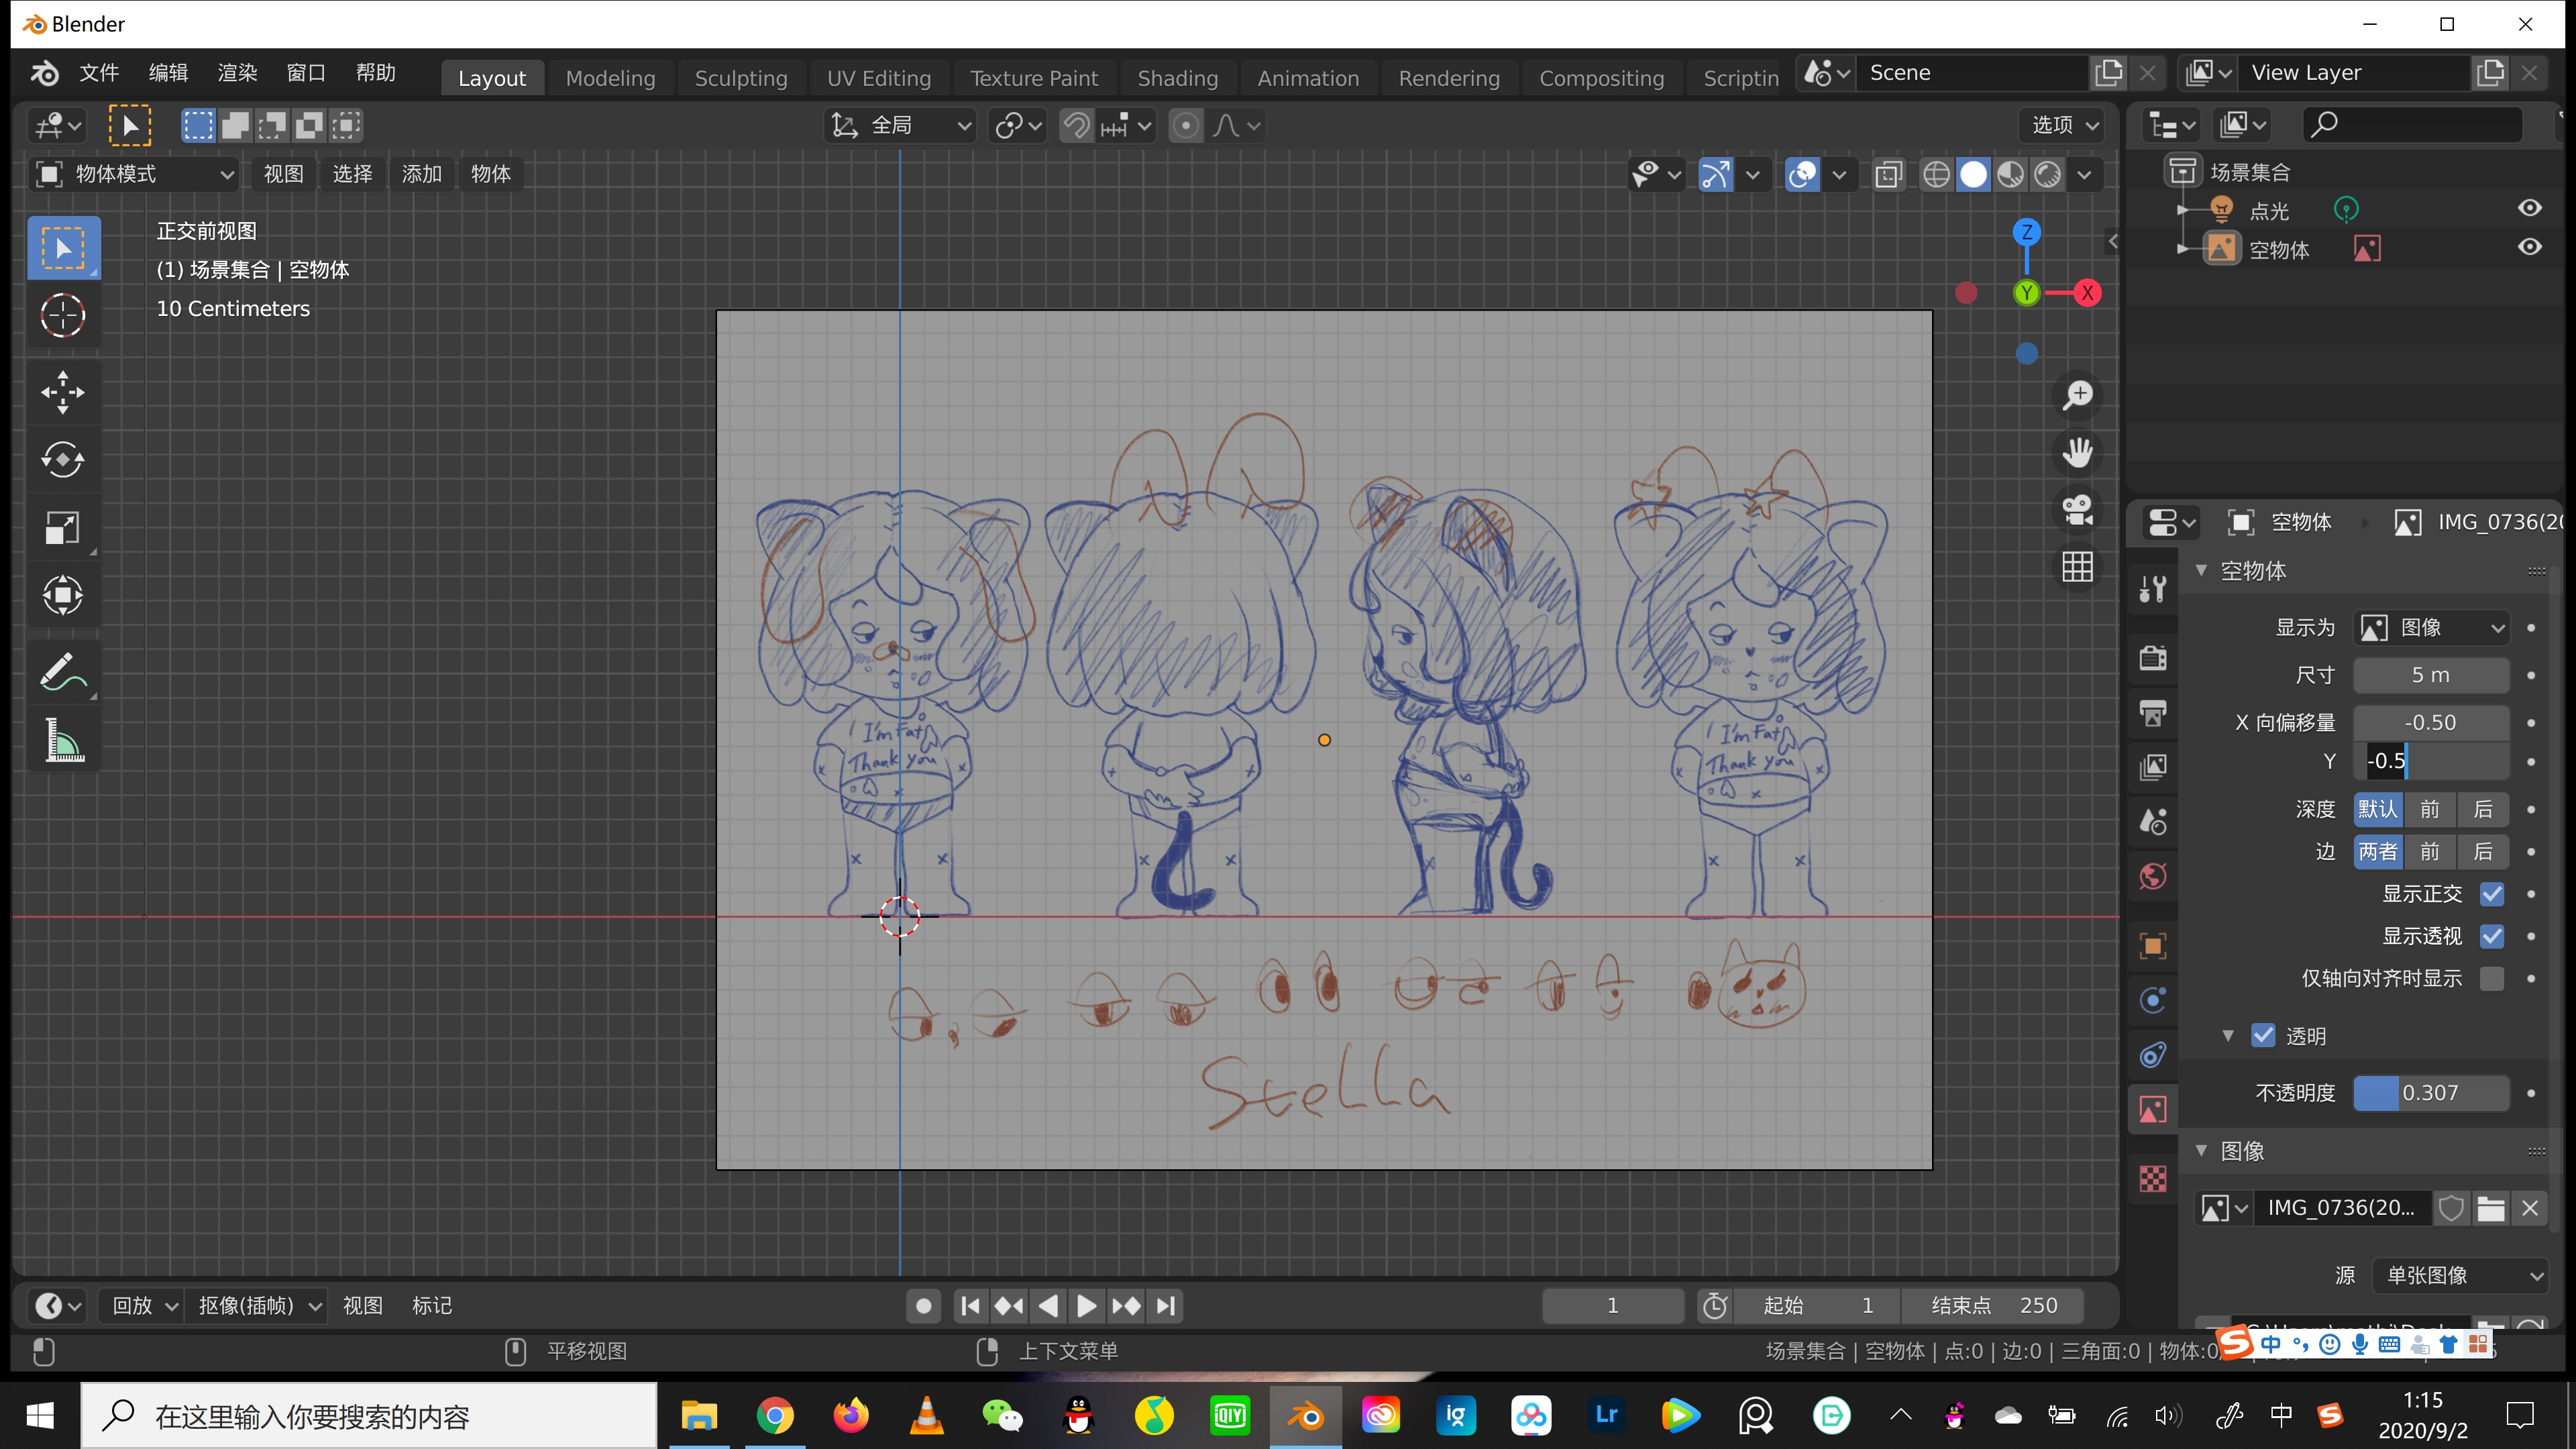This screenshot has width=2576, height=1449.
Task: Open Chrome from the Windows taskbar
Action: 775,1415
